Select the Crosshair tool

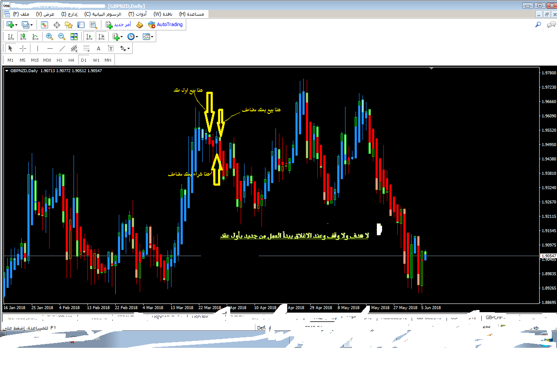coord(23,48)
